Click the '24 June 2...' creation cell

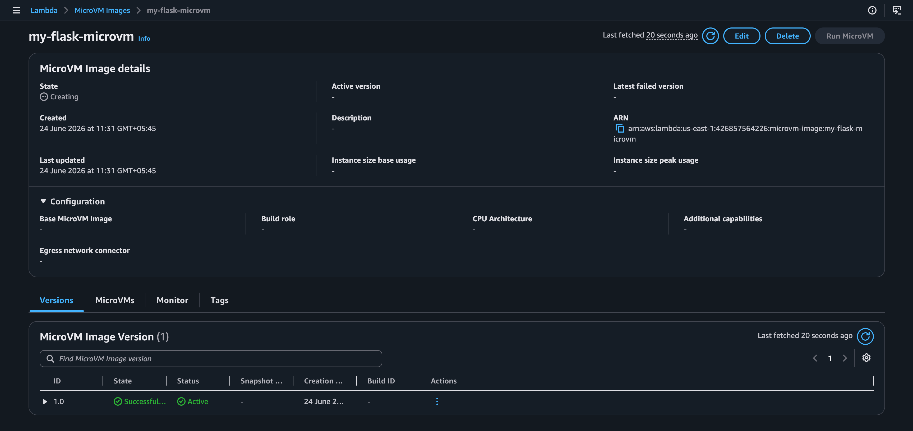click(x=324, y=401)
